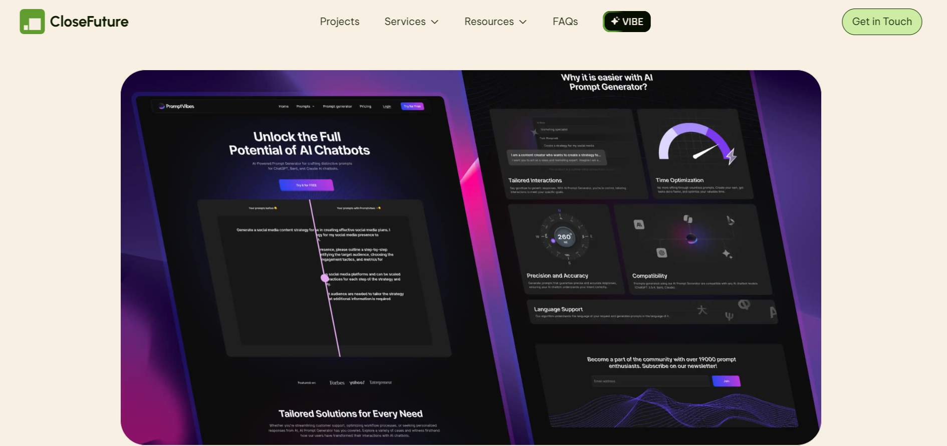Viewport: 947px width, 446px height.
Task: Click the sparkle icon in VIBE button
Action: click(x=615, y=22)
